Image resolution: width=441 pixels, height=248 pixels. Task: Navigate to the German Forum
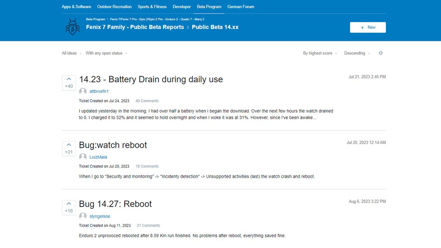241,7
